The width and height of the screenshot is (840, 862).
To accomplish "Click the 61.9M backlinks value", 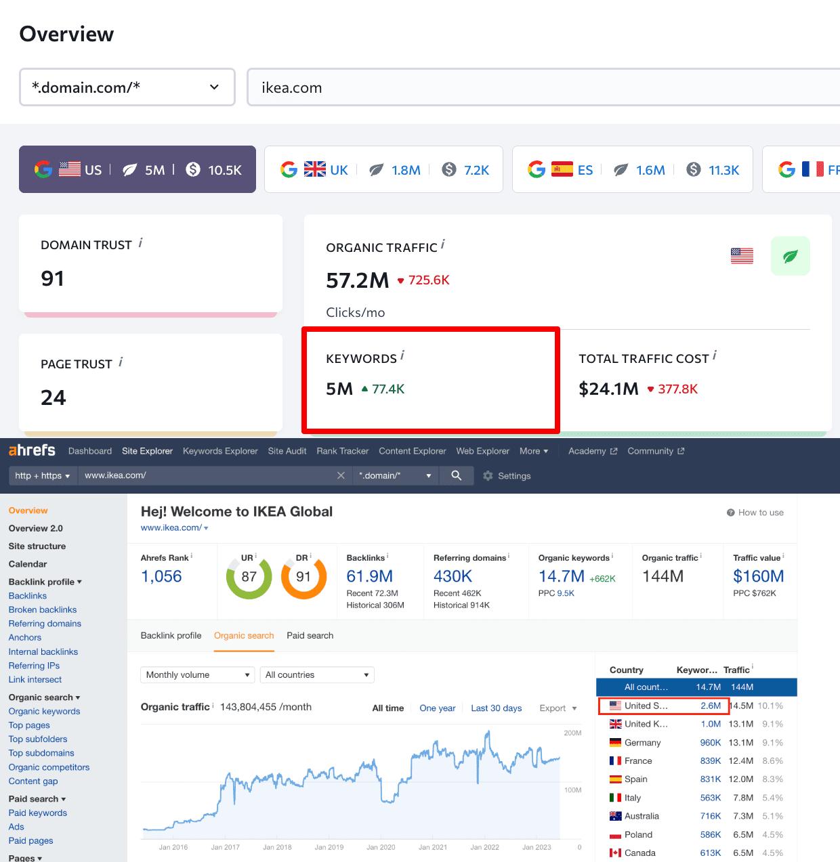I will (369, 576).
